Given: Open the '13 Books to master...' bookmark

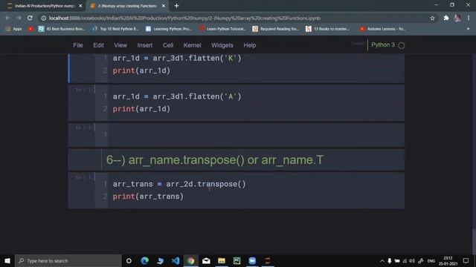Looking at the screenshot, I should tap(328, 29).
